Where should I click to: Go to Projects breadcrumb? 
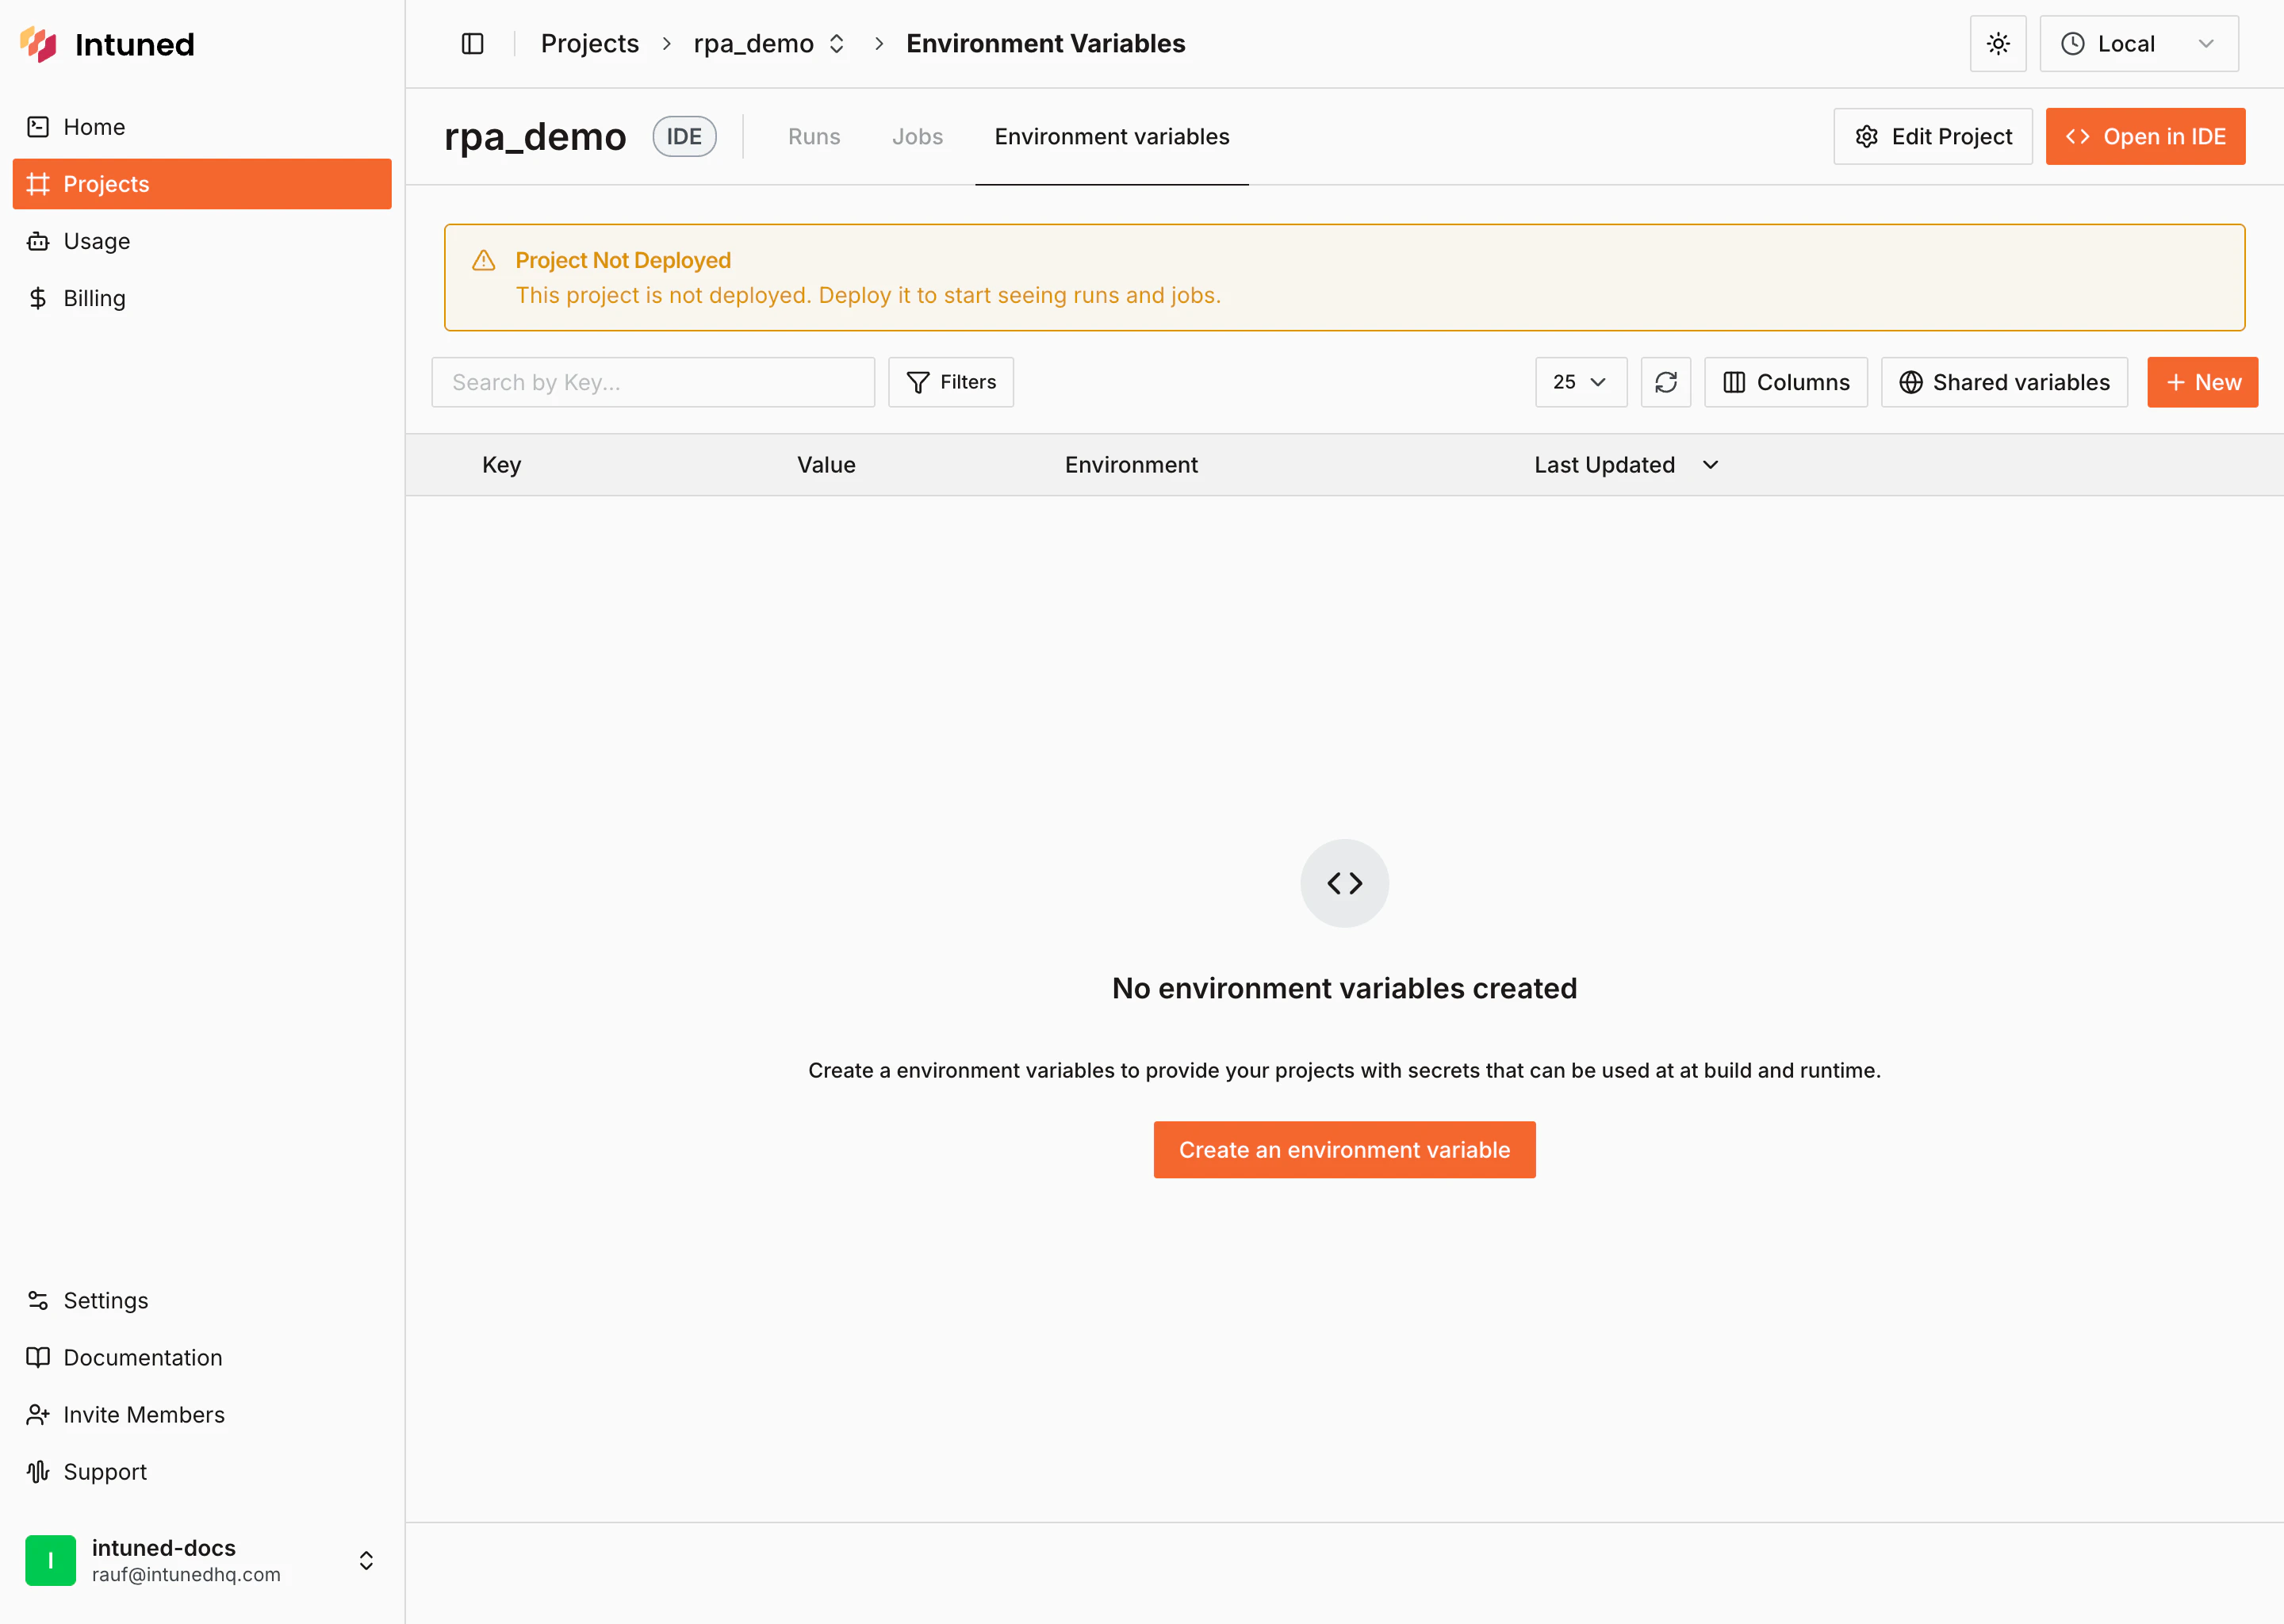pos(590,44)
